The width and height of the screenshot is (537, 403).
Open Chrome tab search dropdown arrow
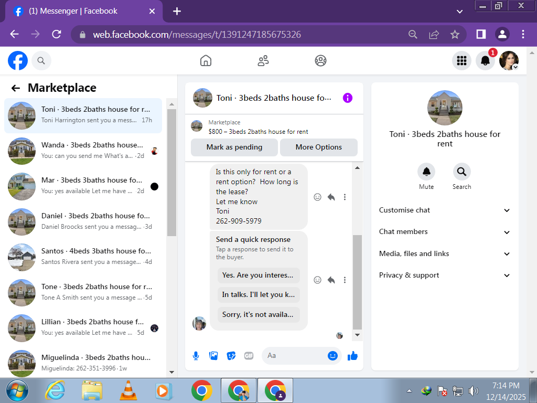pos(459,12)
